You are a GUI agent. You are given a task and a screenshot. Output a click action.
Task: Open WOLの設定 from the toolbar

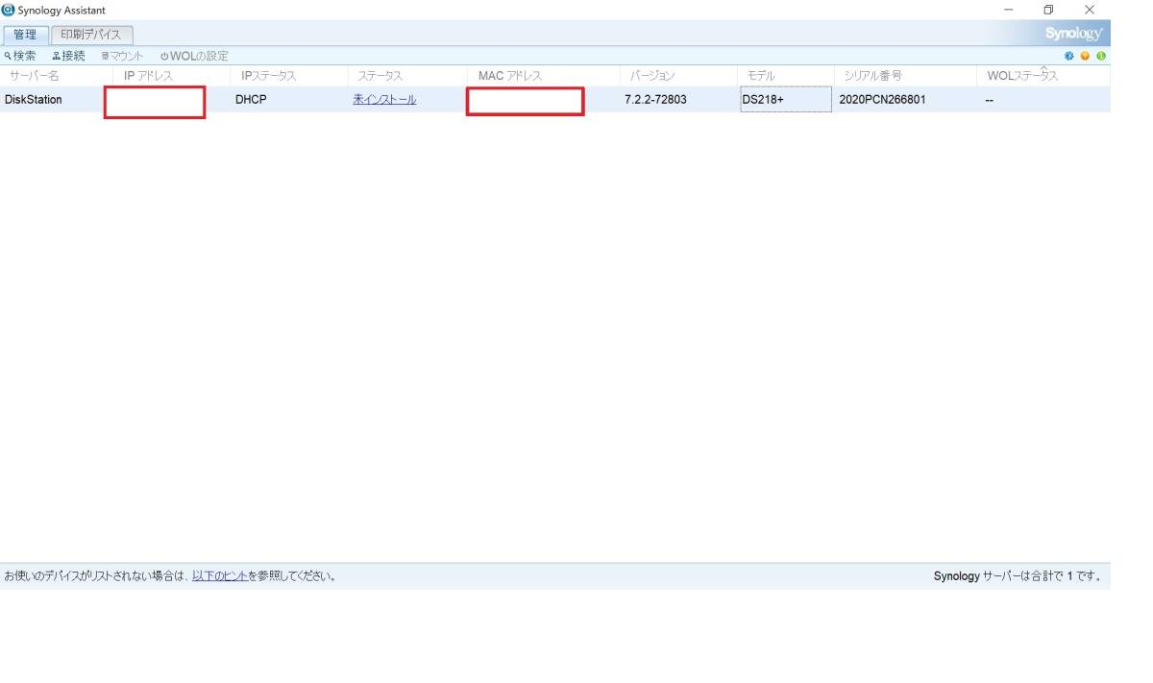(x=194, y=56)
